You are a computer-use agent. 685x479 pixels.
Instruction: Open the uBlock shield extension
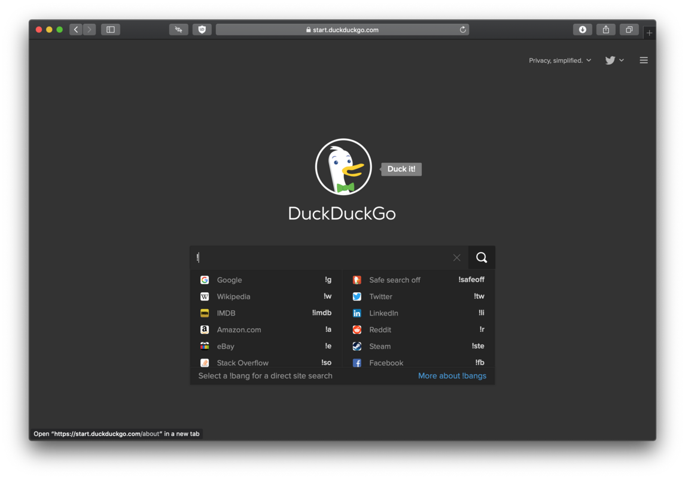click(202, 30)
